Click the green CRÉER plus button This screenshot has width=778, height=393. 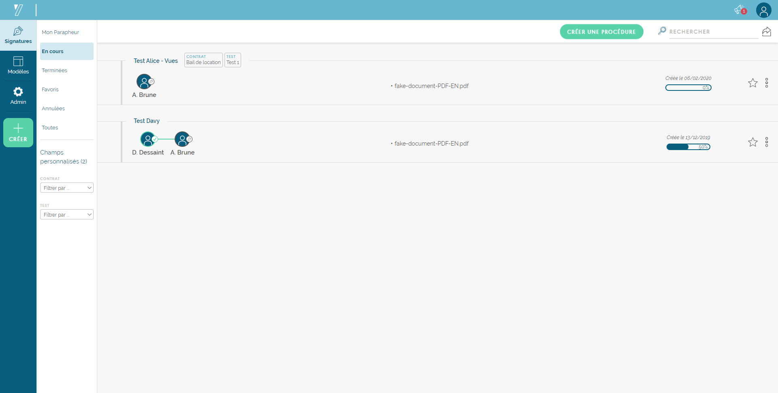coord(18,133)
